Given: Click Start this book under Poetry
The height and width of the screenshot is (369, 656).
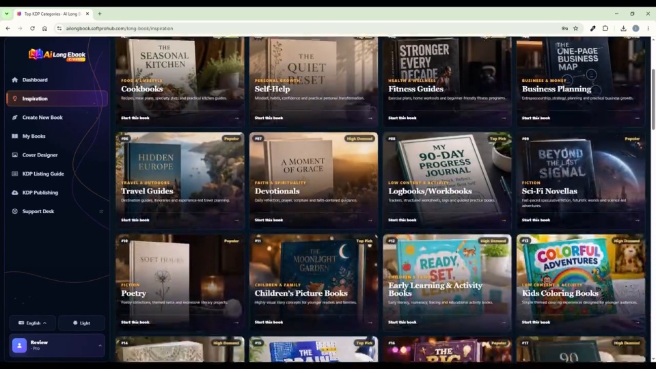Looking at the screenshot, I should (x=135, y=322).
